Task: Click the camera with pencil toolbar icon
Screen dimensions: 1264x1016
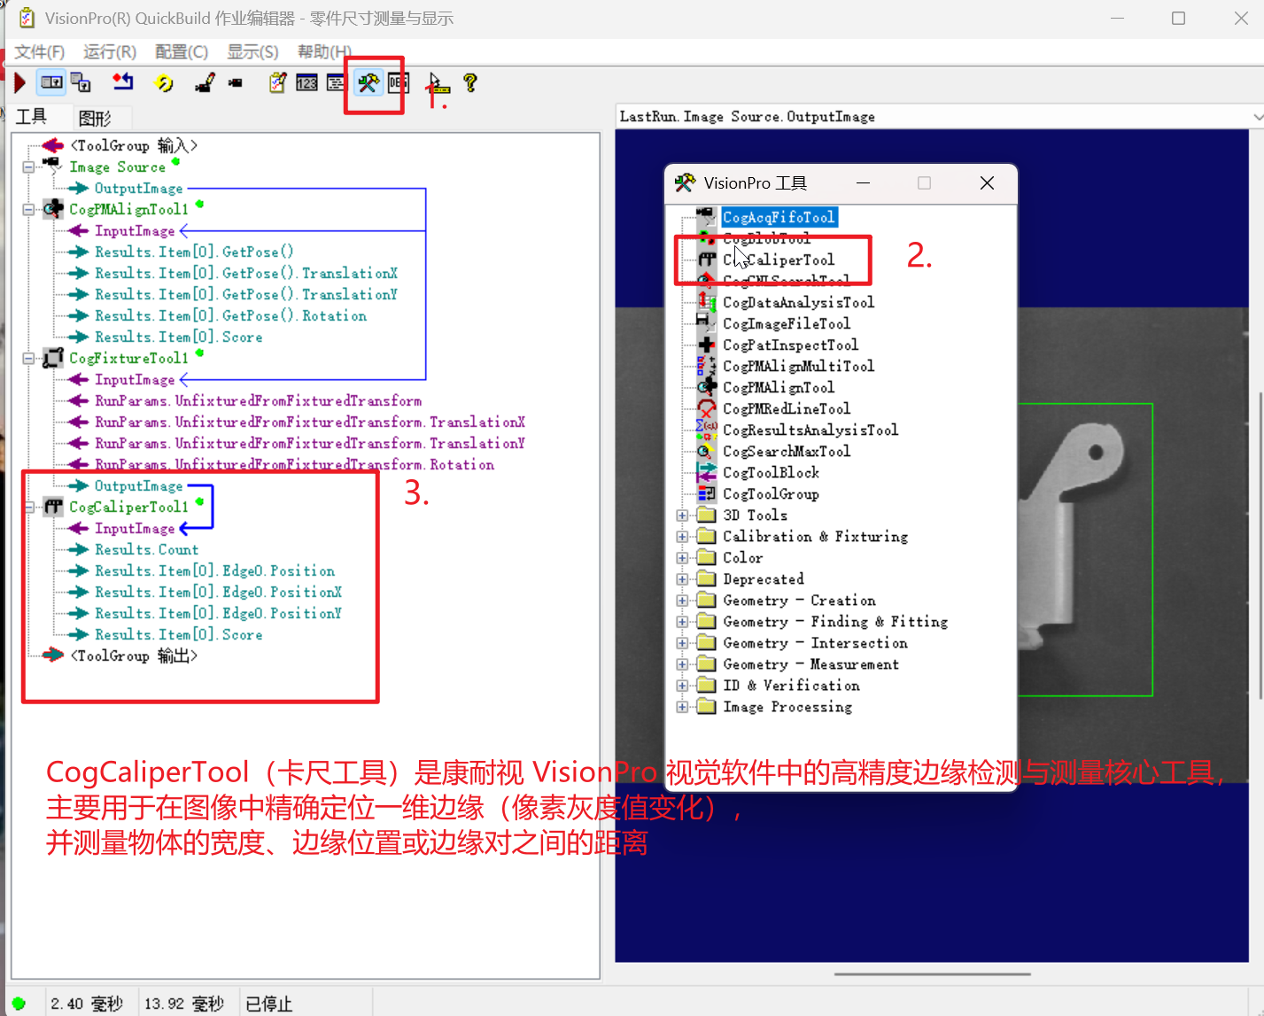Action: coord(205,83)
